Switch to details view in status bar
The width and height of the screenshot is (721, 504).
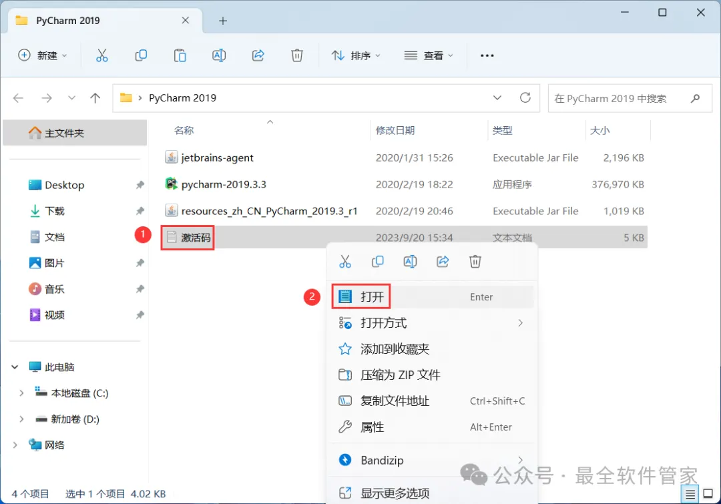pos(690,495)
